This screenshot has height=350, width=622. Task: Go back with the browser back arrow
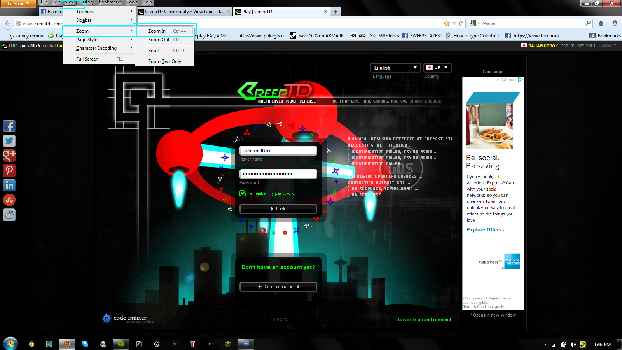point(8,23)
